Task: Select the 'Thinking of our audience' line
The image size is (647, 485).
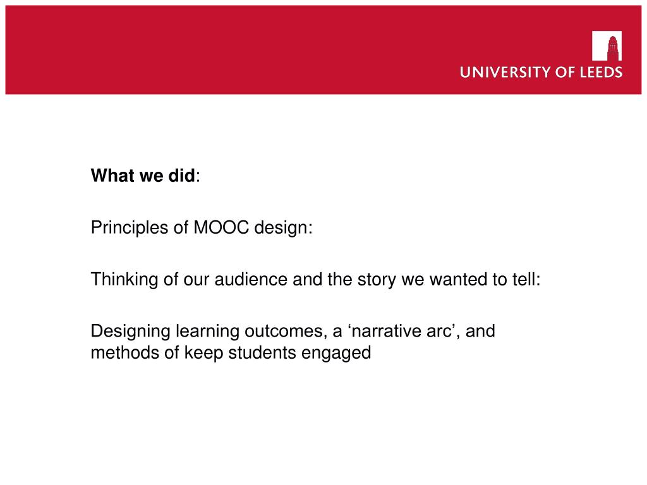Action: point(316,279)
